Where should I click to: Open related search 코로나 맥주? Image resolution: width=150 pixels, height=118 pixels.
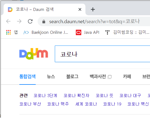(x=58, y=104)
